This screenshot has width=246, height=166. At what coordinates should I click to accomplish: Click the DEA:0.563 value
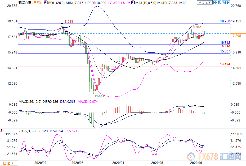pos(68,102)
